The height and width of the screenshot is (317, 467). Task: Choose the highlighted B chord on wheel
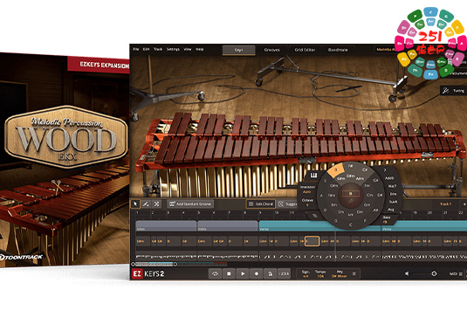pos(336,170)
